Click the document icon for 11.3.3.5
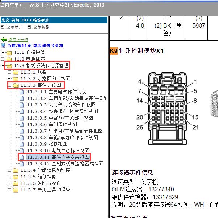Viewport: 218px width, 218px height. point(22,118)
